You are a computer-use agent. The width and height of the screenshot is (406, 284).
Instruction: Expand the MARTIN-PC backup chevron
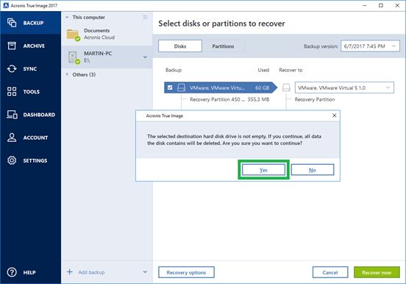(x=145, y=57)
